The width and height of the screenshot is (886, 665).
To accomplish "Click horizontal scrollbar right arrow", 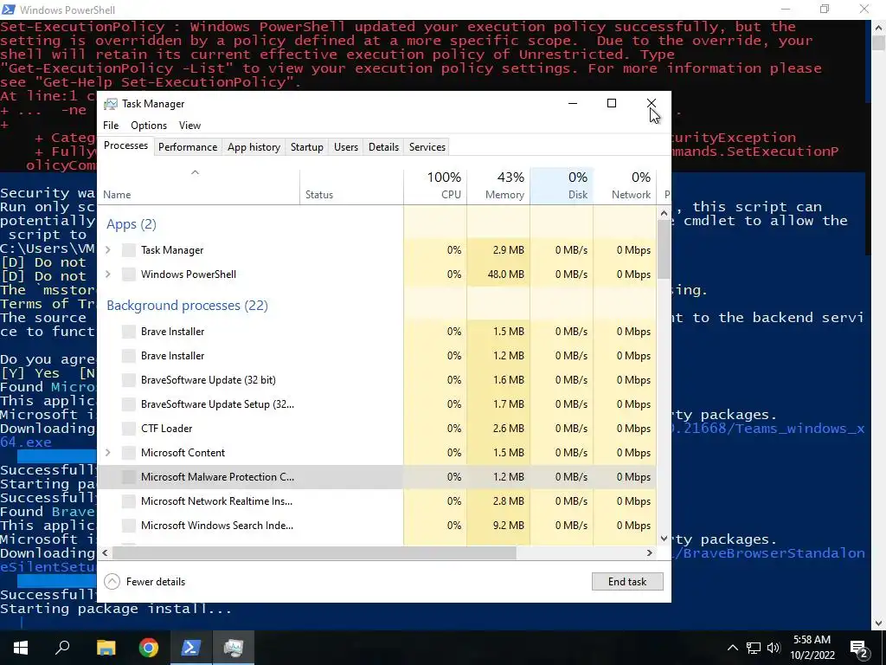I will [x=650, y=553].
